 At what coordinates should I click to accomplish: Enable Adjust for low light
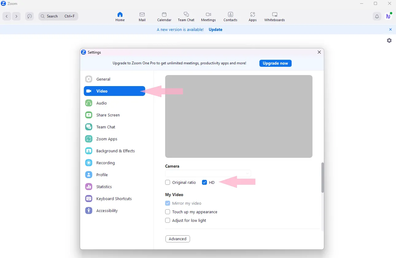[168, 220]
